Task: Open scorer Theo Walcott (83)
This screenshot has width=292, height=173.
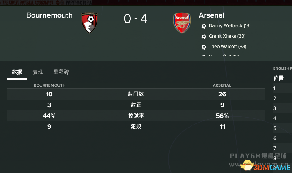Action: pos(227,47)
